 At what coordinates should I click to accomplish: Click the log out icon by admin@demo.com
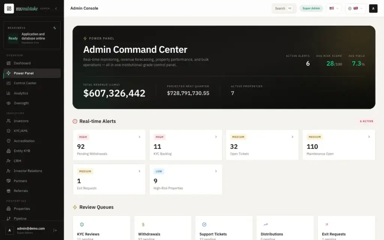(x=55, y=230)
